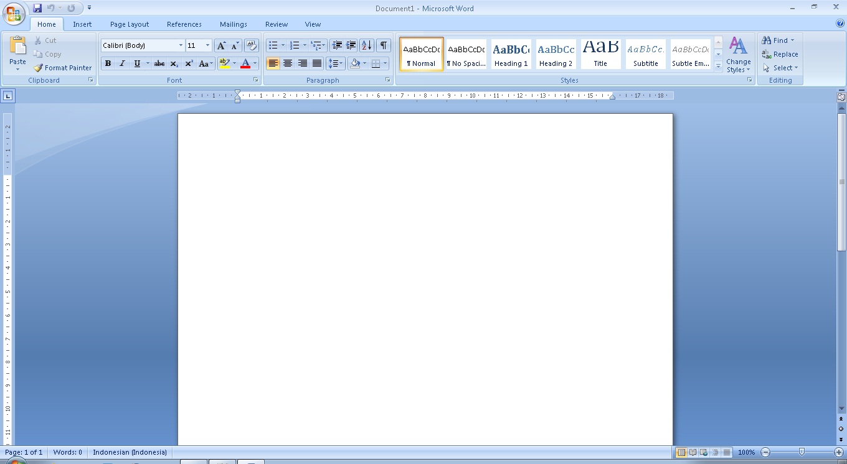847x464 pixels.
Task: Toggle Show/Hide paragraph marks
Action: coord(383,45)
